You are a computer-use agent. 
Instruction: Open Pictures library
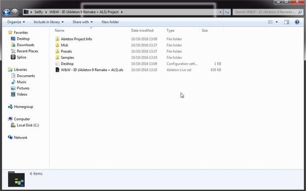23,88
